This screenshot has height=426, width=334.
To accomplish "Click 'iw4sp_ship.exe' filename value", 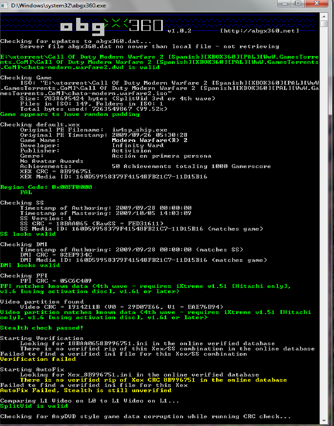I will (140, 130).
